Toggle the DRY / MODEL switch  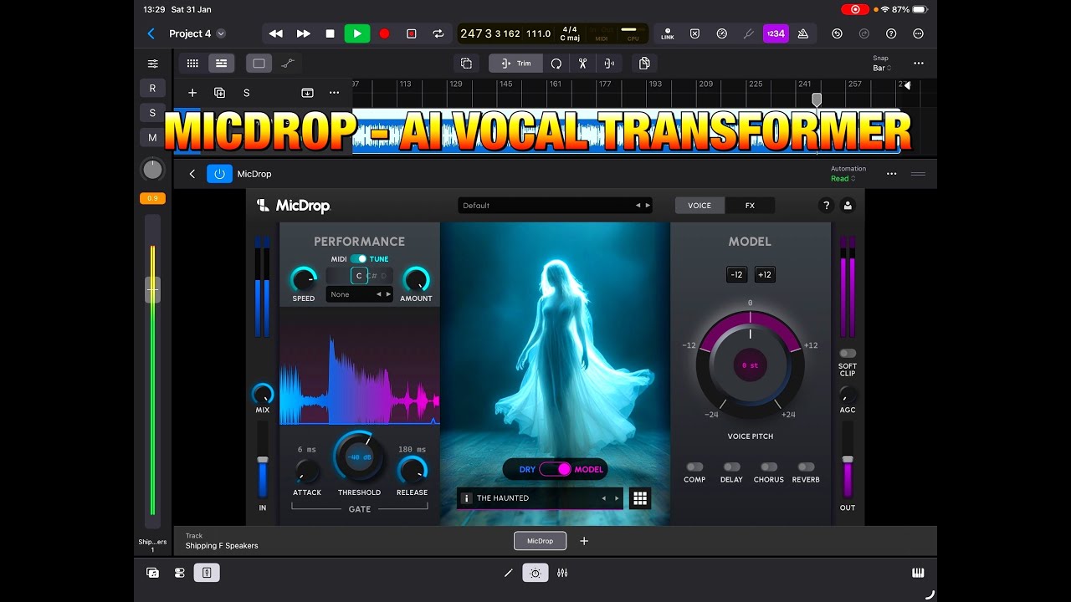[x=555, y=469]
